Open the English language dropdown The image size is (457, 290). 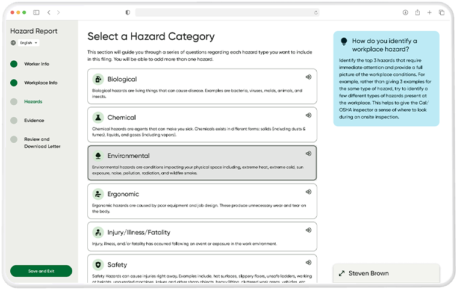tap(28, 43)
